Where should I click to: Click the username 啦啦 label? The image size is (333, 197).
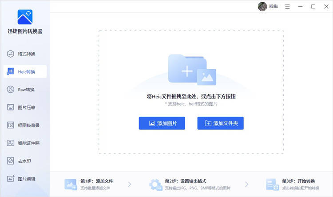(274, 7)
